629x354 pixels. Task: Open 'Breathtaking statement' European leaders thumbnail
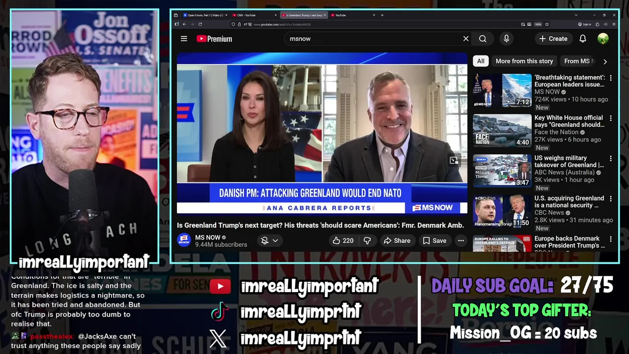pos(502,90)
